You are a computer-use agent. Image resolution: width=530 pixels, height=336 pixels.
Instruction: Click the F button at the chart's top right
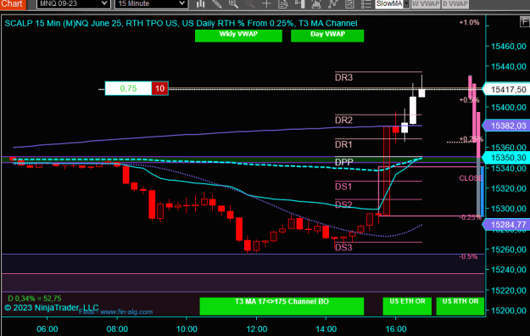click(525, 22)
